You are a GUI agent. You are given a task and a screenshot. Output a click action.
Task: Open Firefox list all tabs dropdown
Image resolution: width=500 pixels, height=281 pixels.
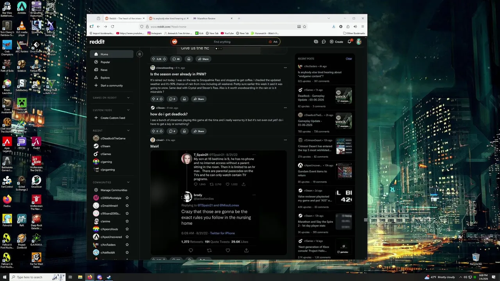click(329, 18)
